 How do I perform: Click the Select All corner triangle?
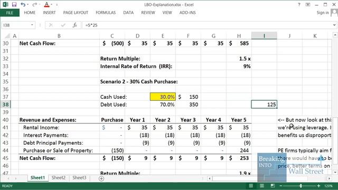[x=7, y=36]
